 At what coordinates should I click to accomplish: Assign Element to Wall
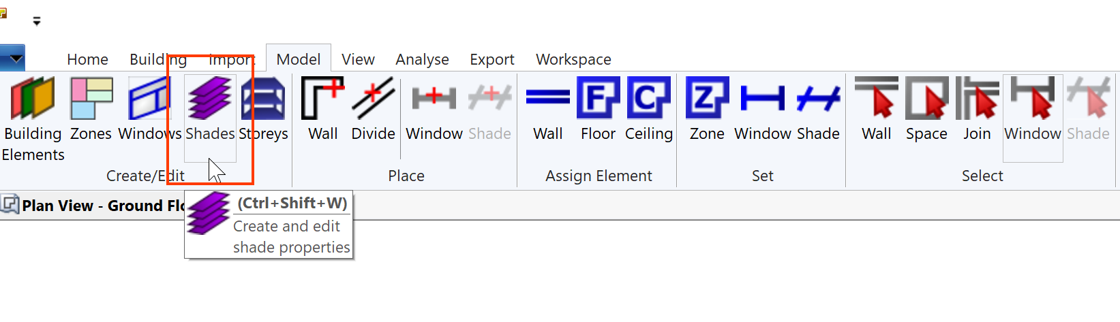tap(548, 110)
